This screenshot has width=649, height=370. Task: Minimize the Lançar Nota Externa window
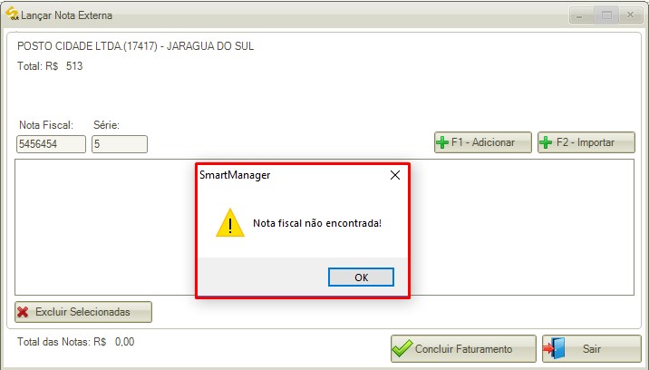[x=582, y=15]
